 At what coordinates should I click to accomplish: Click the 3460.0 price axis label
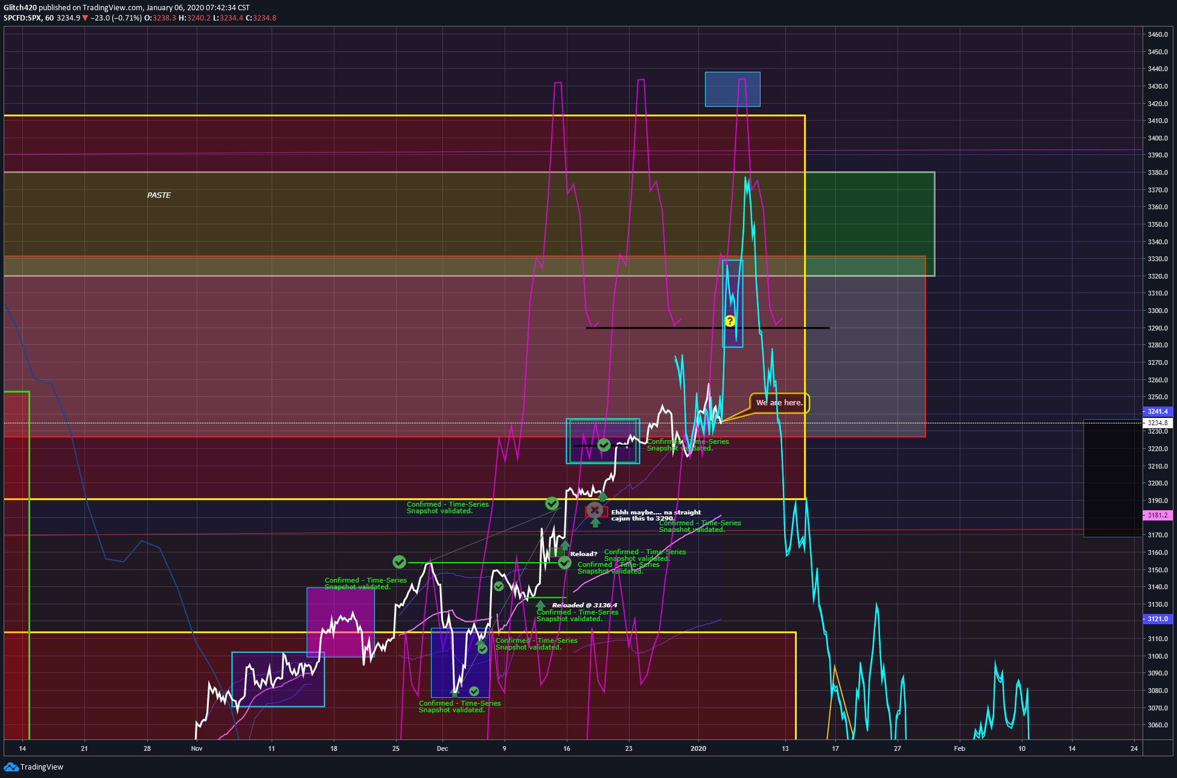tap(1158, 34)
